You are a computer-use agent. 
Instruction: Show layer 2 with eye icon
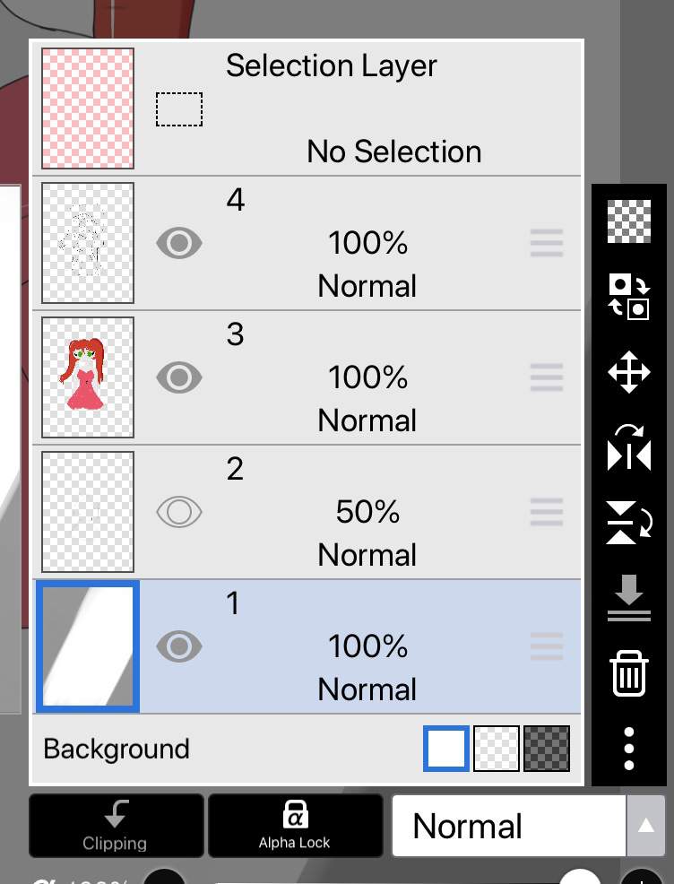[x=178, y=512]
